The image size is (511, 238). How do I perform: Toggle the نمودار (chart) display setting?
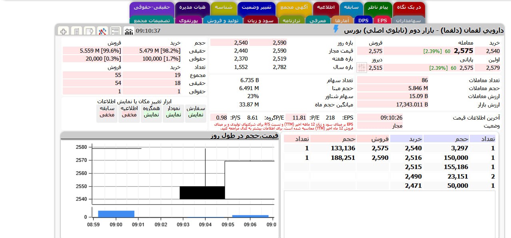174,111
